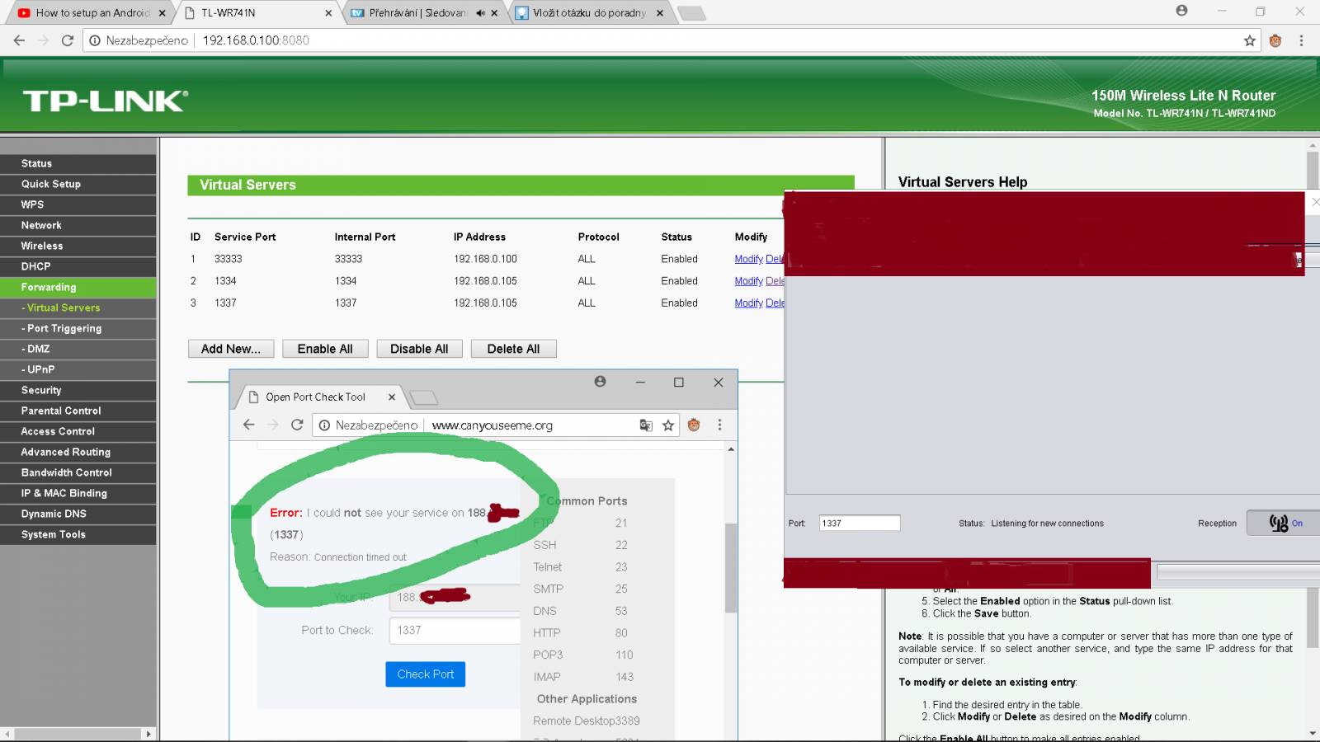The image size is (1320, 742).
Task: Click site info icon before 192.168.0.100
Action: (x=95, y=40)
